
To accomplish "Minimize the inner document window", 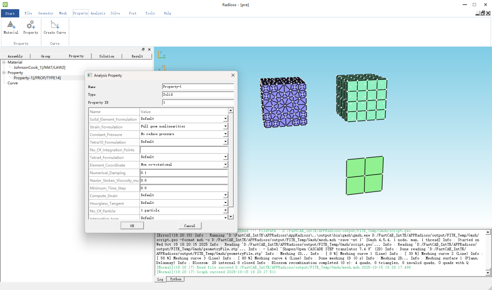I will (x=477, y=13).
